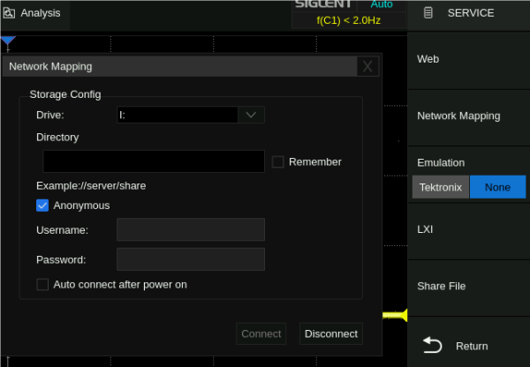Click the Directory input field
The width and height of the screenshot is (530, 367).
(154, 161)
